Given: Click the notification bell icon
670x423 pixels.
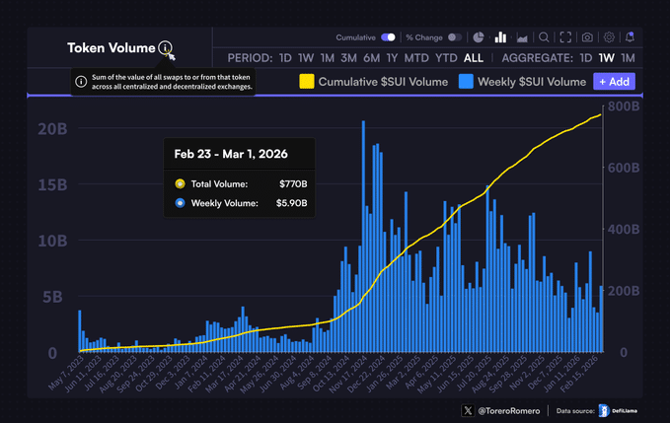Looking at the screenshot, I should coord(630,37).
